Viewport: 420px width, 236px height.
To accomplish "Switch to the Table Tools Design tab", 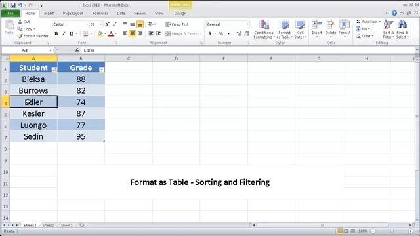I will click(x=180, y=13).
